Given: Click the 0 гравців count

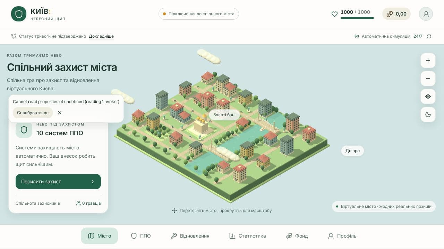Looking at the screenshot, I should [92, 203].
